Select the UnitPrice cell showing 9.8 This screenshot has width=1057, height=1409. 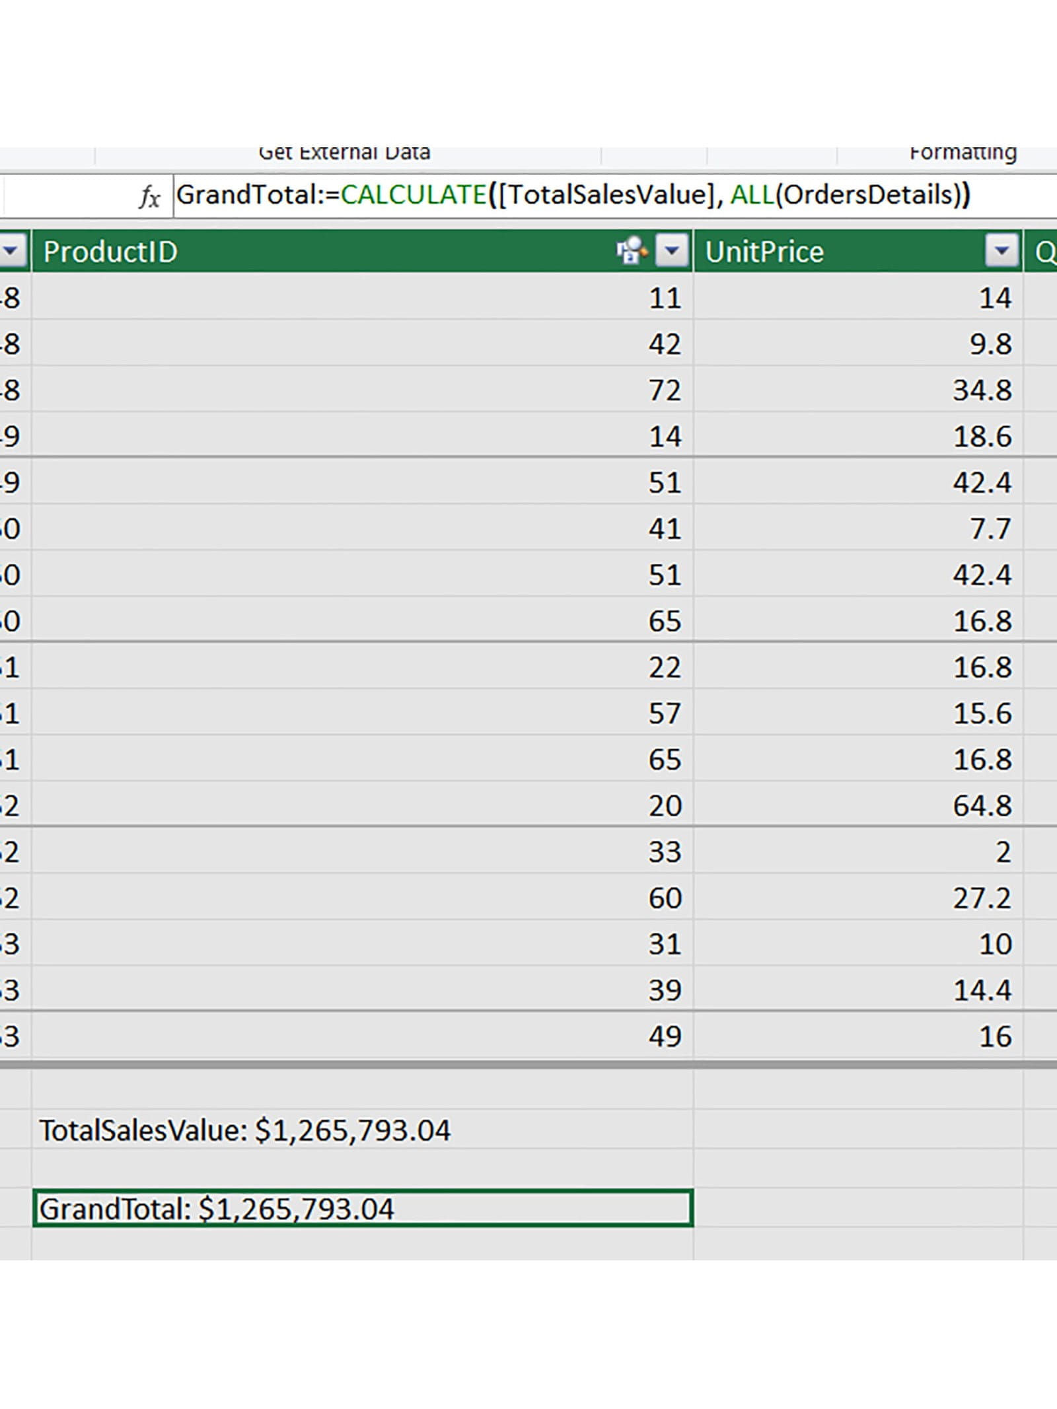pyautogui.click(x=857, y=344)
